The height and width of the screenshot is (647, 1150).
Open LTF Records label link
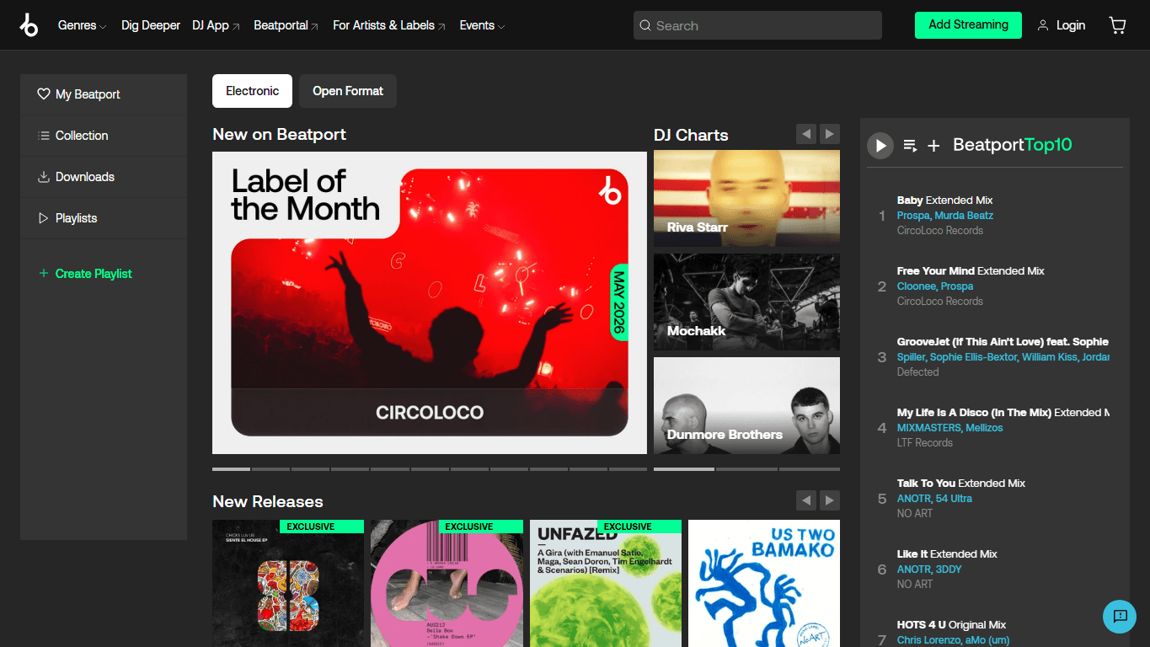925,443
